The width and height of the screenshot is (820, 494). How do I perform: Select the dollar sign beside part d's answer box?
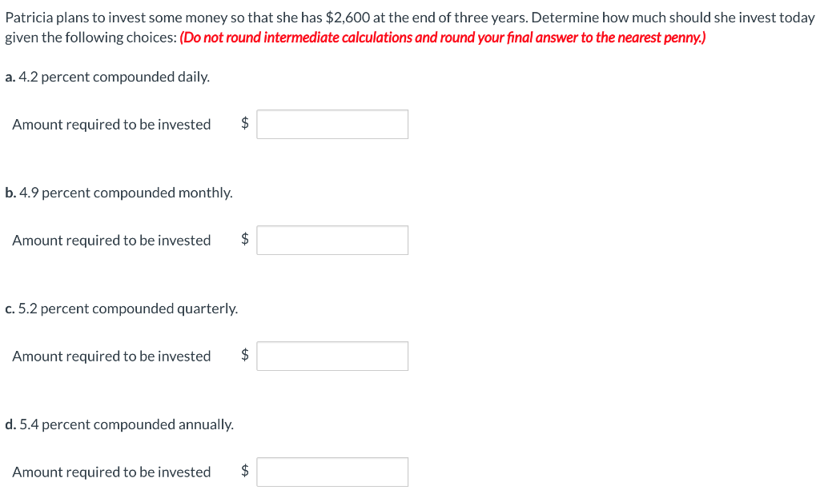click(244, 472)
